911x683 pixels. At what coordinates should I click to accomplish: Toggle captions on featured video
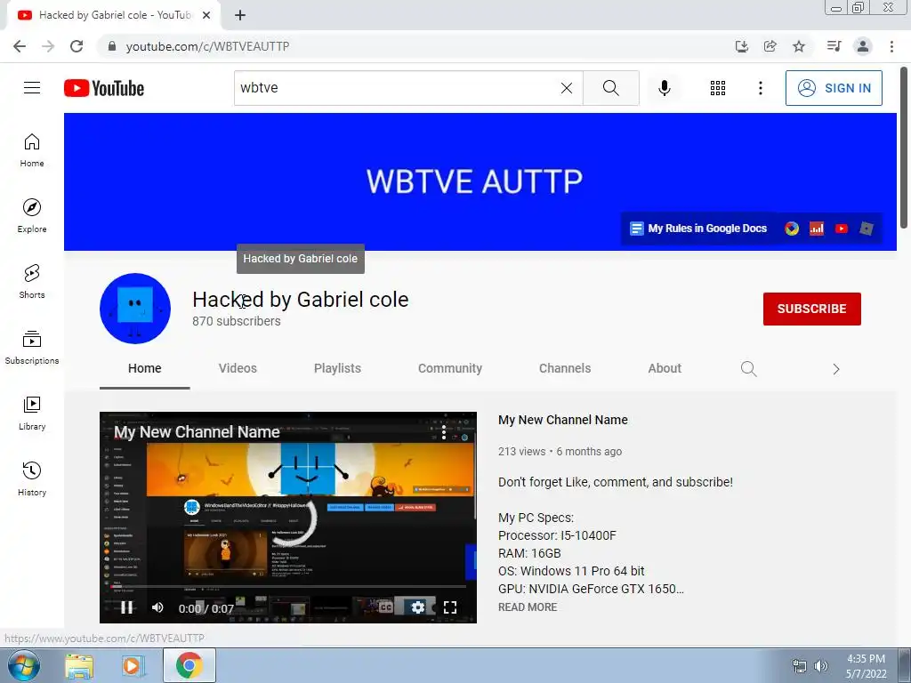coord(386,607)
